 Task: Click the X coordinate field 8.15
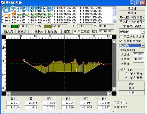pos(85,26)
